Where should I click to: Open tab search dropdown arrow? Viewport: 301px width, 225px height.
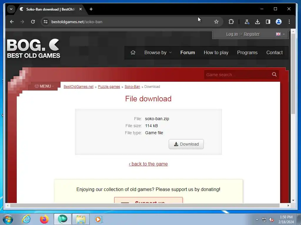11,9
